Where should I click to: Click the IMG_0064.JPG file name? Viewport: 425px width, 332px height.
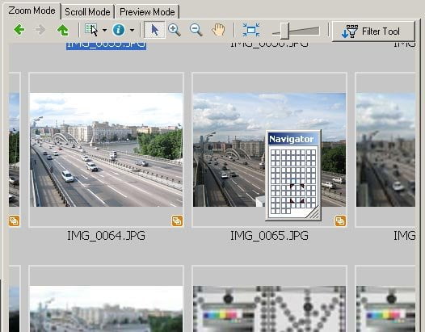[106, 236]
